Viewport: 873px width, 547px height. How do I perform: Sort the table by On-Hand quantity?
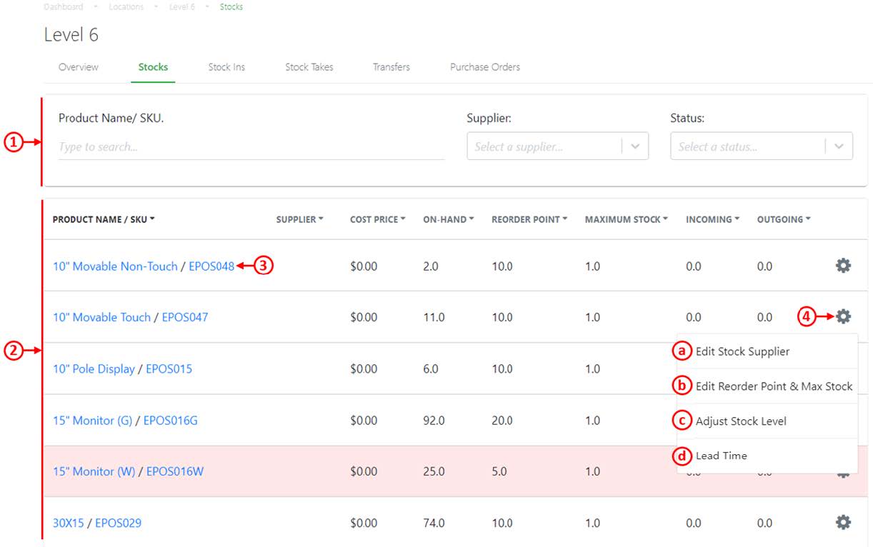click(x=449, y=219)
